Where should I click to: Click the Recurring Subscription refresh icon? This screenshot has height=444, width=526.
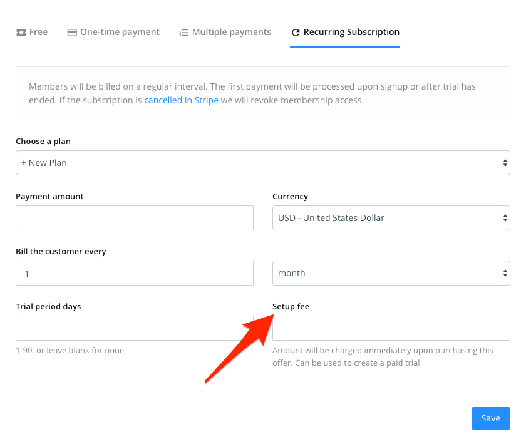296,33
